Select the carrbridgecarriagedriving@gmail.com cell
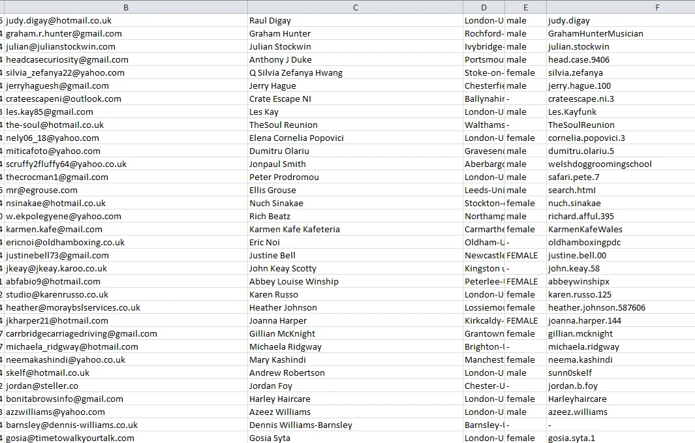 click(x=82, y=333)
